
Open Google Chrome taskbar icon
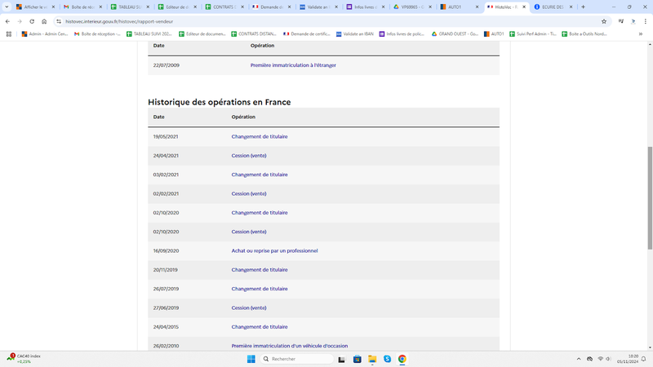[x=402, y=359]
